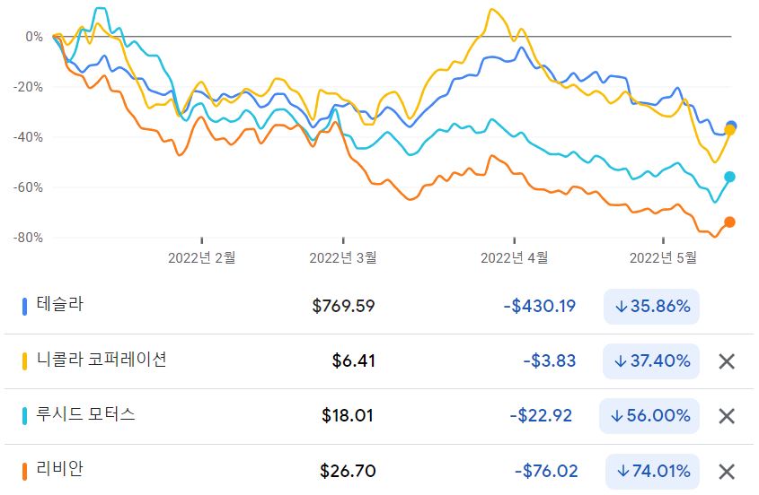Click Tesla's $769.59 price value

point(343,306)
